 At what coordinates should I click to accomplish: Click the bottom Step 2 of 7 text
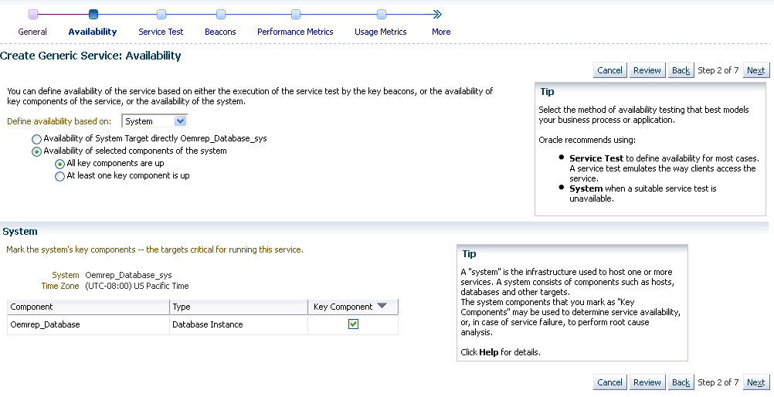[x=718, y=382]
